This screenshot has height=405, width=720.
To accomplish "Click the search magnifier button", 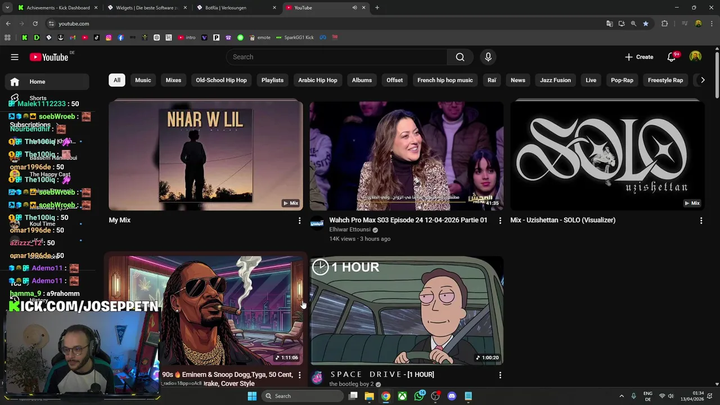I will (x=460, y=57).
